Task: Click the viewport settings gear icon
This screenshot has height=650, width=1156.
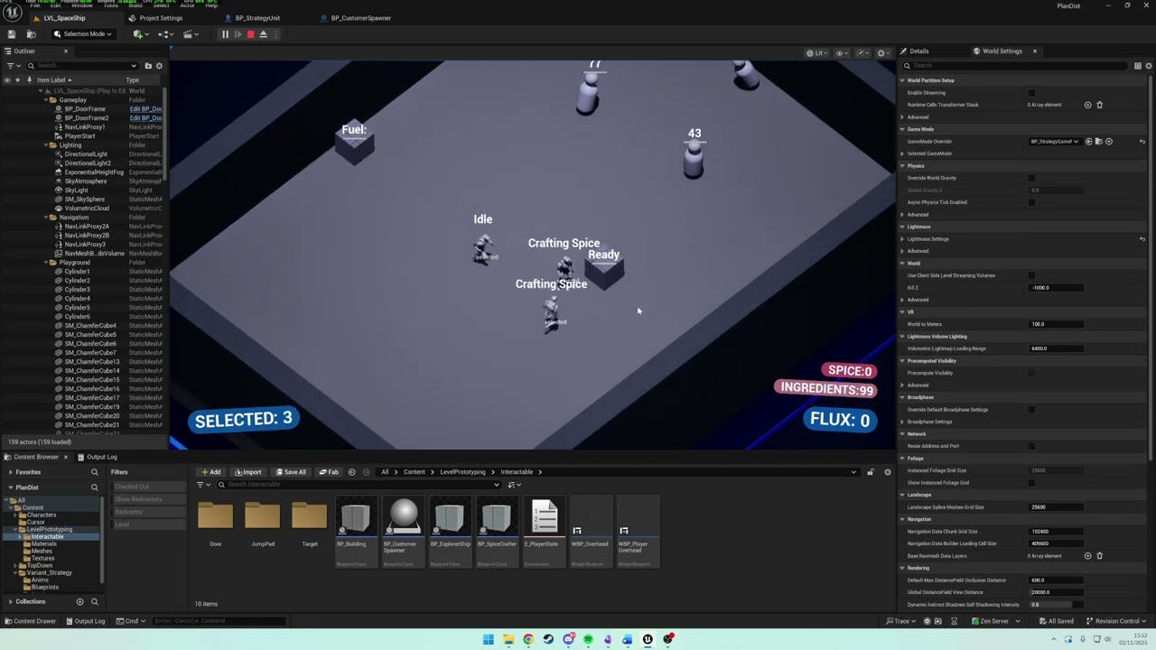Action: [x=882, y=53]
